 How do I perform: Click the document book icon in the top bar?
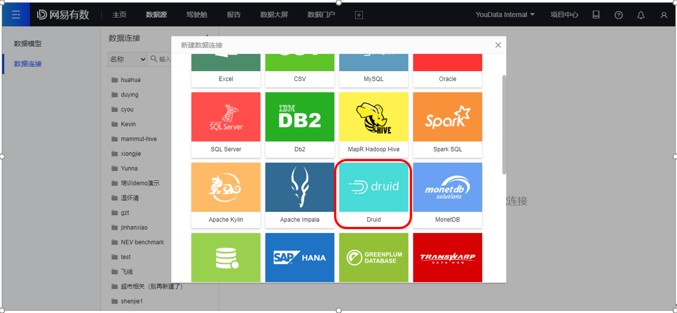click(596, 15)
